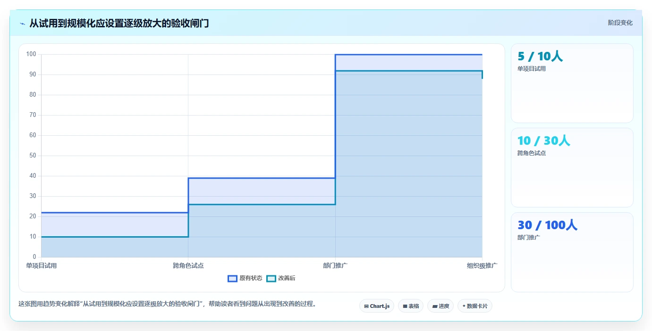This screenshot has width=652, height=331.
Task: Click the chart title heading text
Action: point(119,23)
